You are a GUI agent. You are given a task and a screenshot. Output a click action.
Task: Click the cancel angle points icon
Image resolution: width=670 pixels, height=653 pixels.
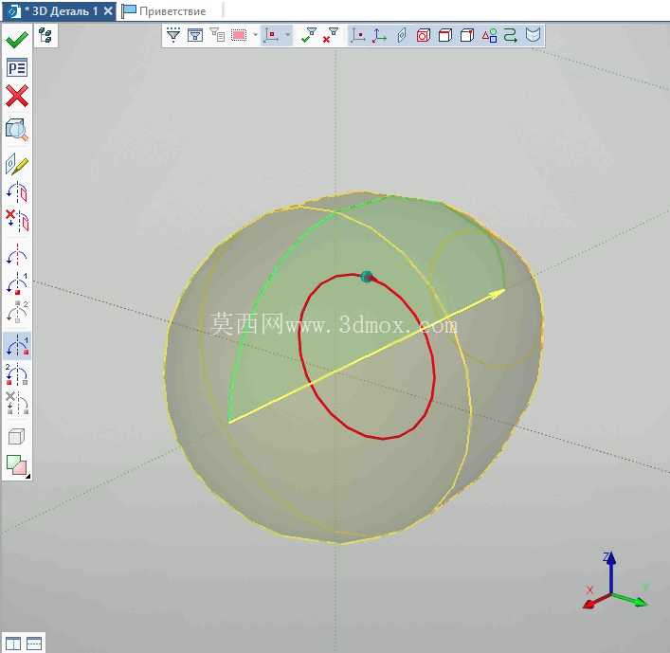17,403
